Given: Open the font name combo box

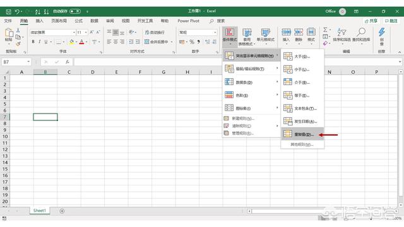Looking at the screenshot, I should [52, 32].
